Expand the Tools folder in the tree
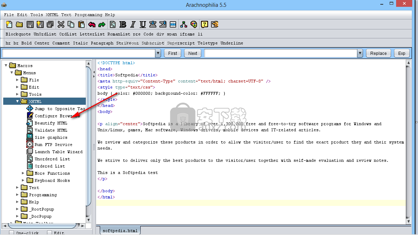This screenshot has width=418, height=235. tap(17, 94)
